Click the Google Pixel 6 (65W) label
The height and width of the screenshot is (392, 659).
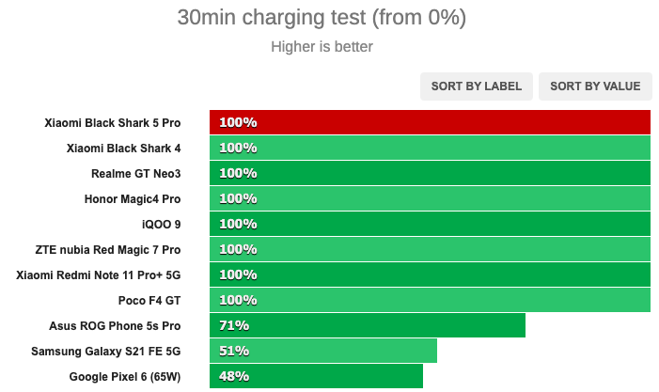click(125, 377)
